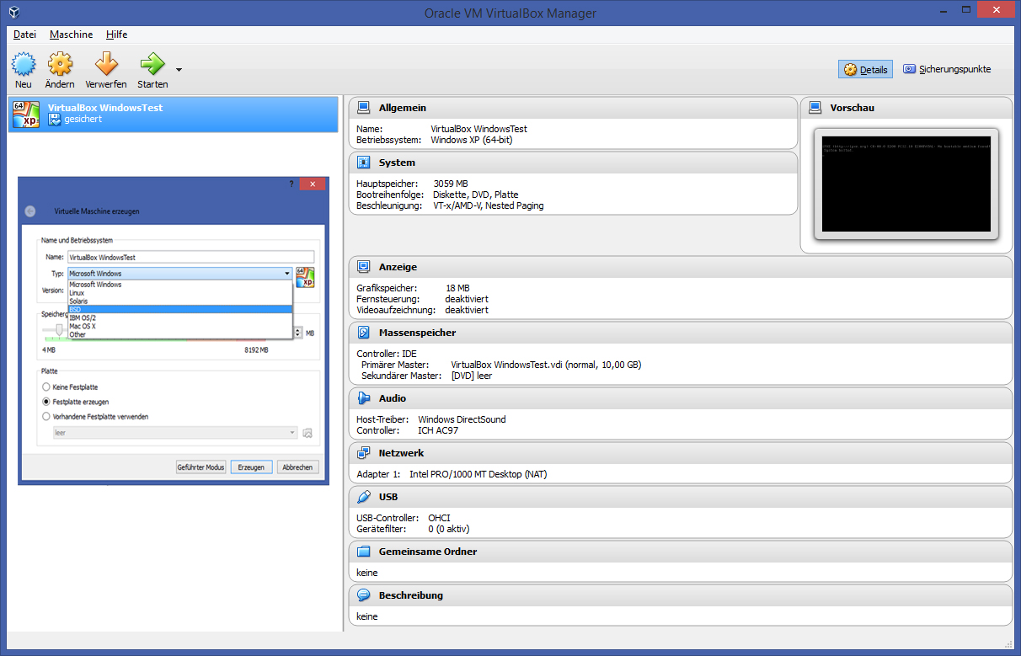Screen dimensions: 1021x656
Task: Open machine settings via the Ändern gear icon
Action: coord(60,65)
